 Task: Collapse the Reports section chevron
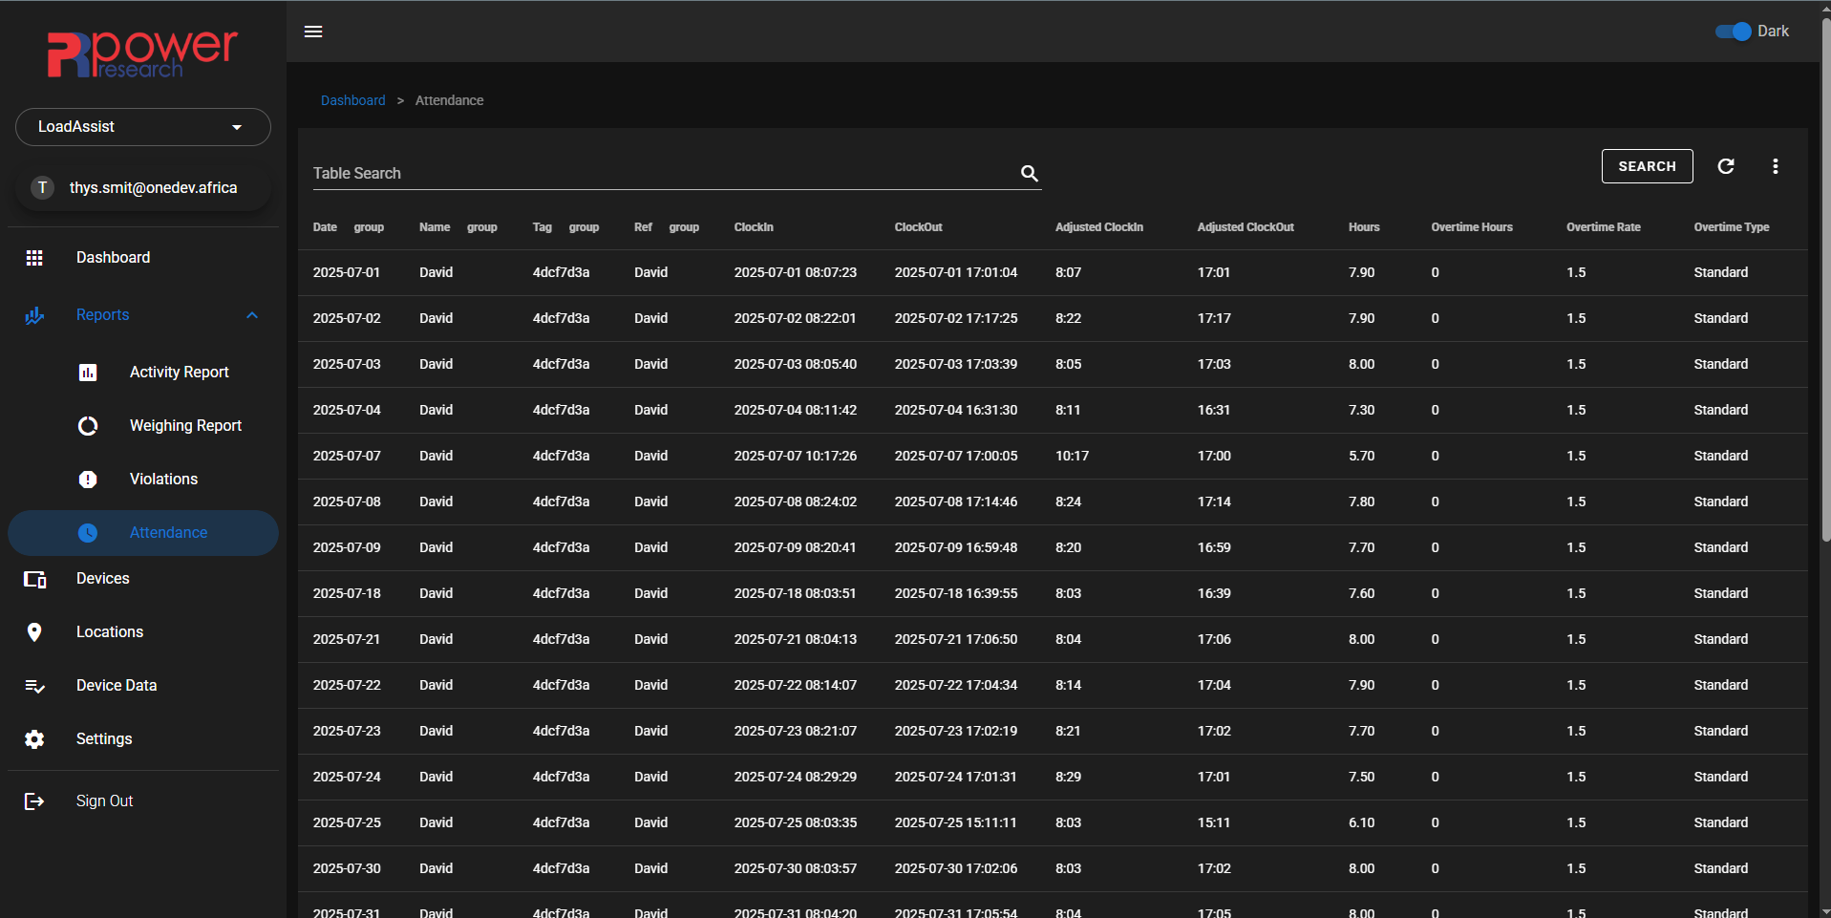pyautogui.click(x=252, y=315)
